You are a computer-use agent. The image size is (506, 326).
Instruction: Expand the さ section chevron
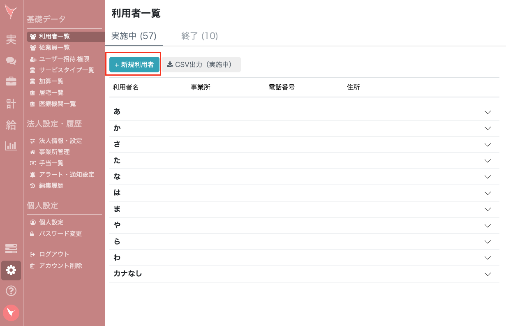[488, 144]
